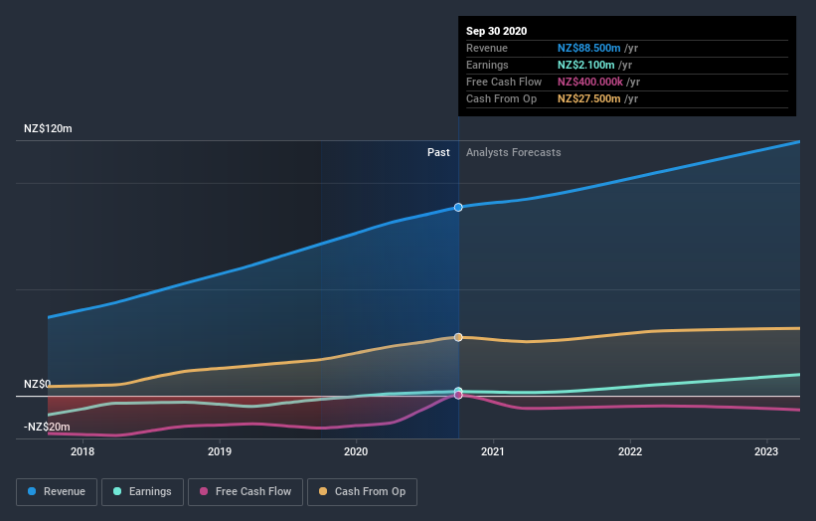
Task: Click the NZ$88.500m revenue value
Action: pyautogui.click(x=589, y=48)
